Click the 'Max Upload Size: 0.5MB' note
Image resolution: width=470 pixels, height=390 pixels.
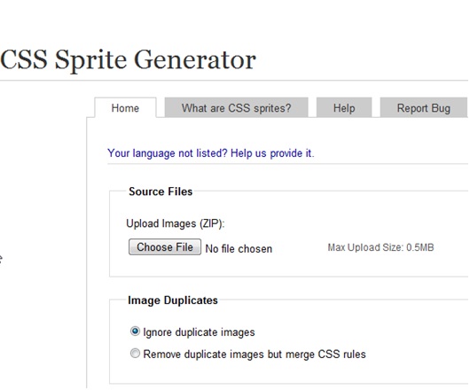click(380, 247)
